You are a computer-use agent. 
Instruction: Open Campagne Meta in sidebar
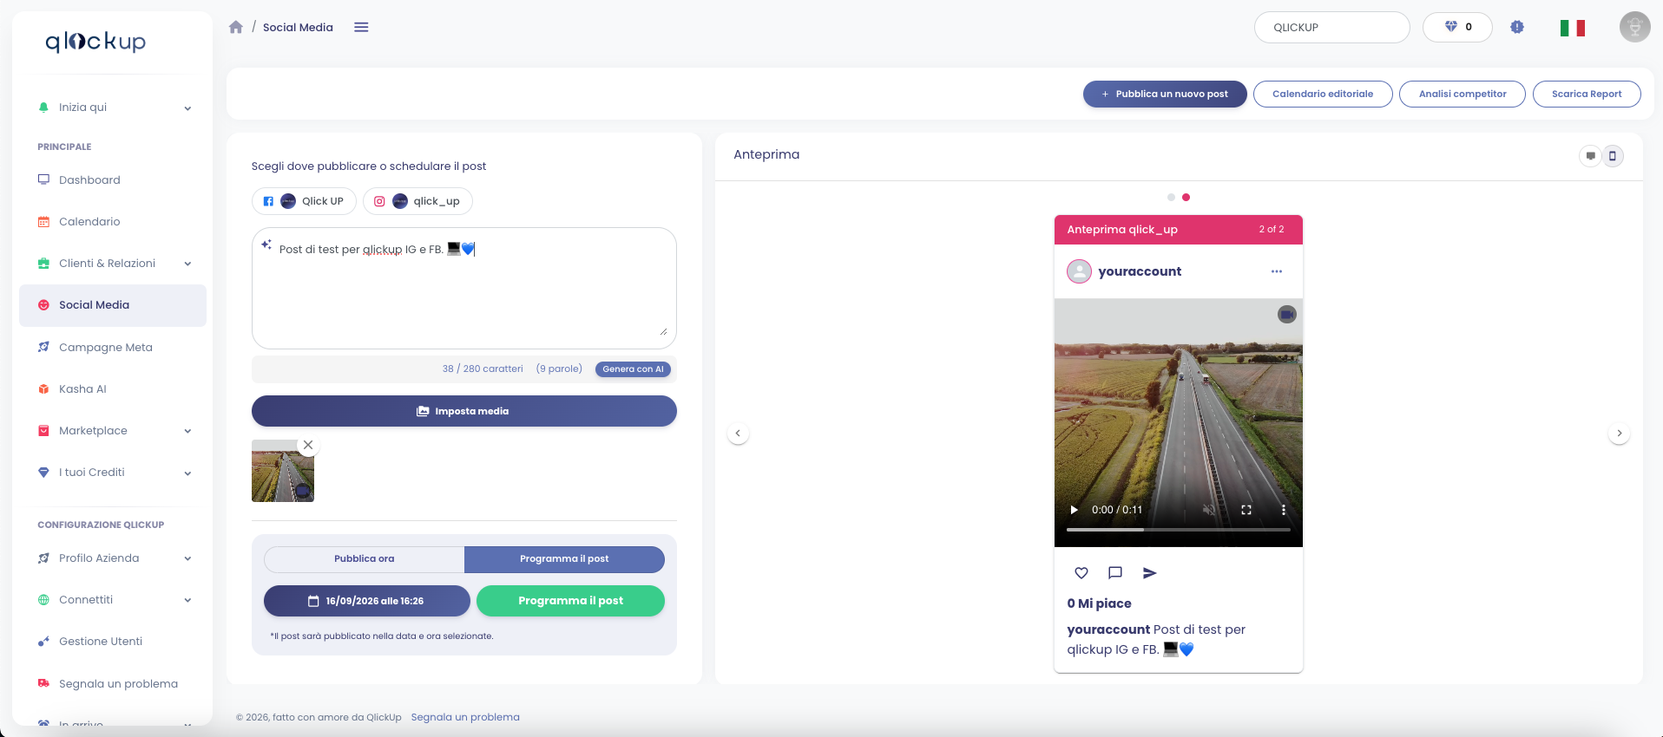click(x=113, y=348)
